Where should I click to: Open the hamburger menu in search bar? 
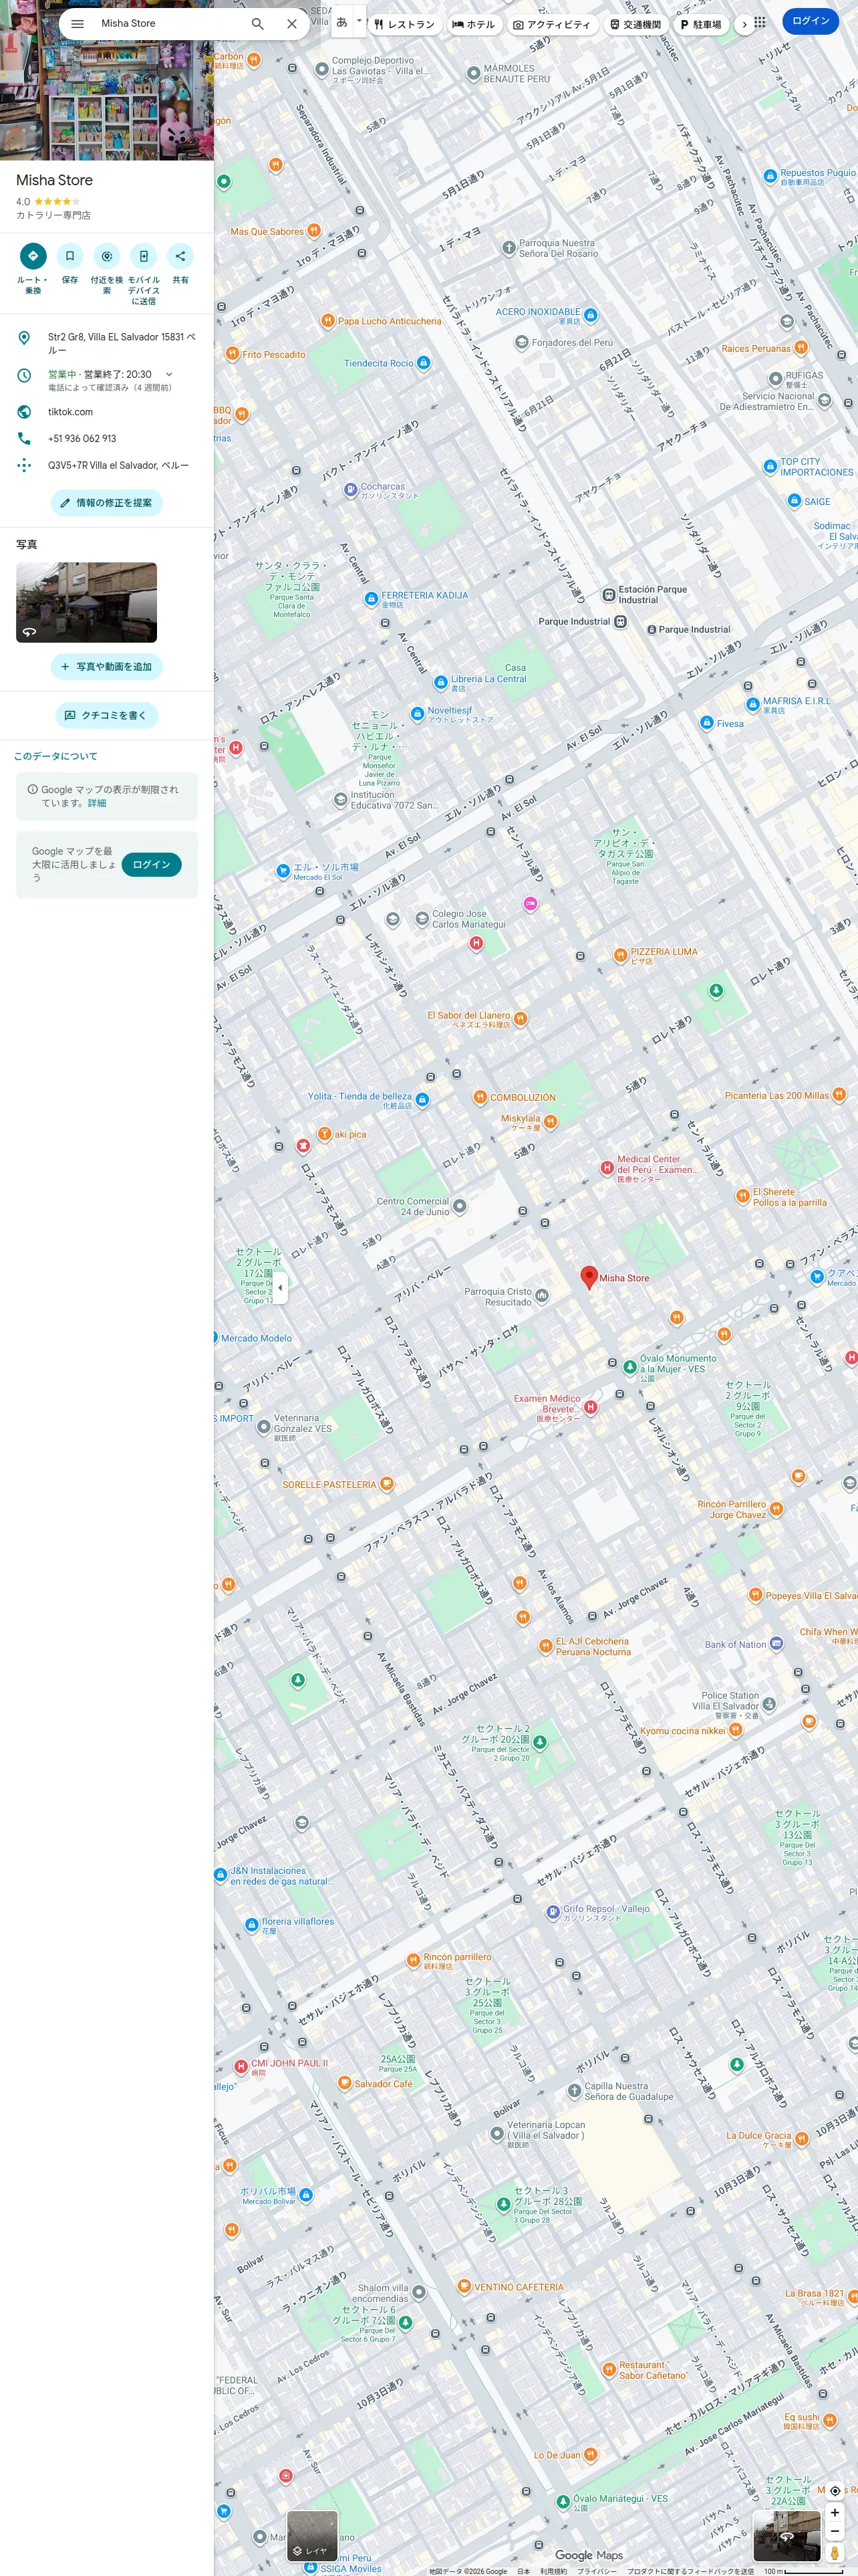77,24
